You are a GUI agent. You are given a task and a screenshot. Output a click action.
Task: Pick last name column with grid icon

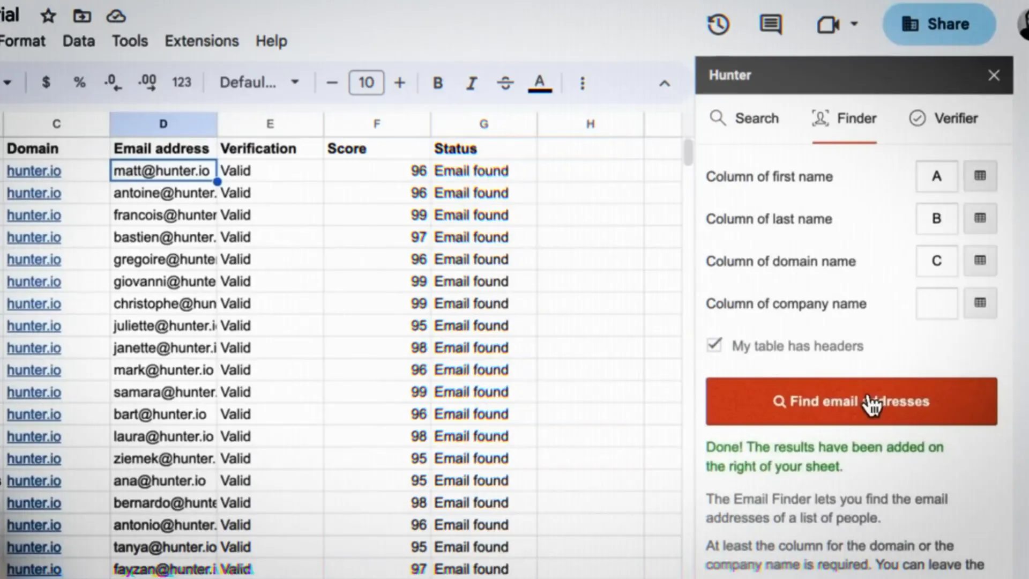(x=980, y=219)
